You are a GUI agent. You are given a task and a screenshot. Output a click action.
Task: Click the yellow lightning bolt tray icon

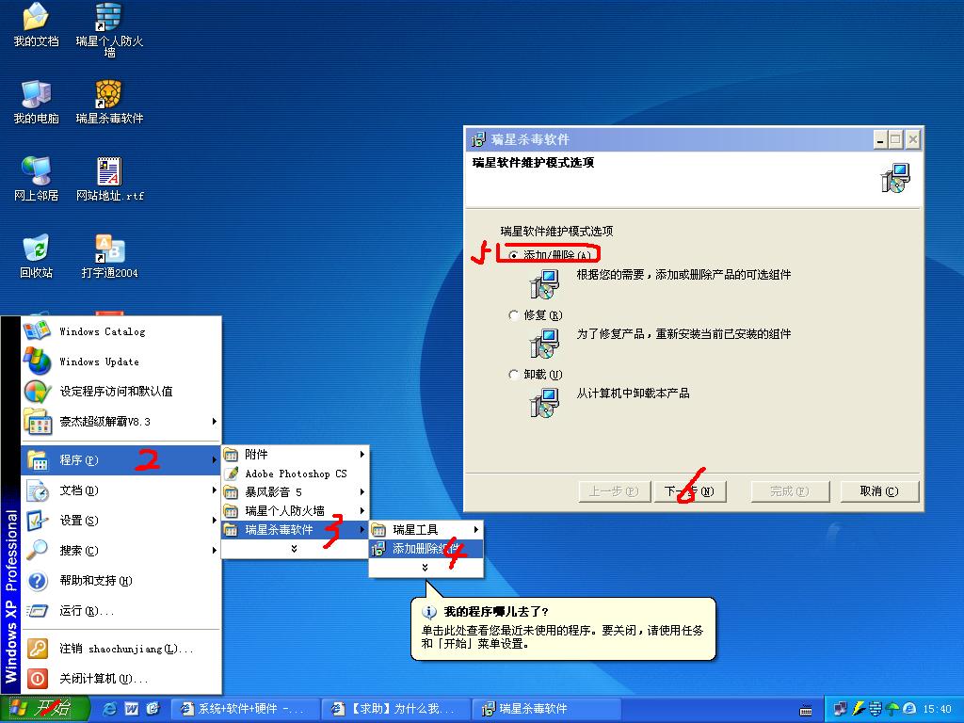coord(858,709)
